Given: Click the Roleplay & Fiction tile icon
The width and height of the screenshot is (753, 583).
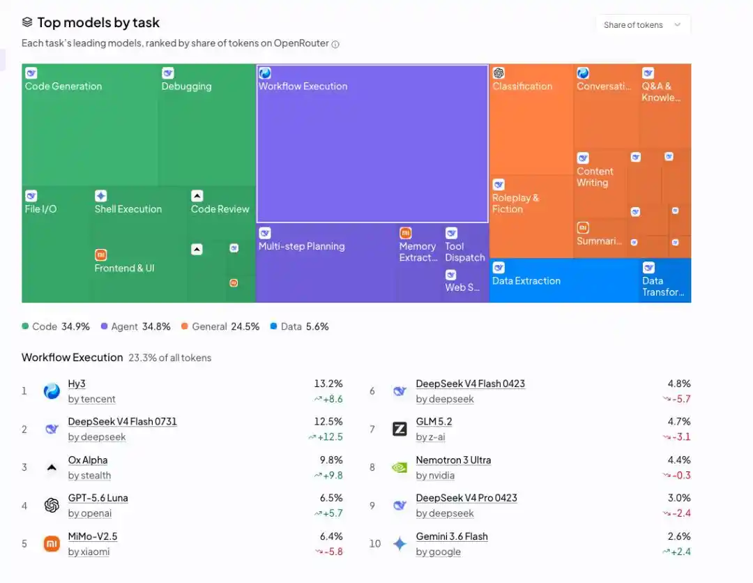Looking at the screenshot, I should pyautogui.click(x=499, y=185).
